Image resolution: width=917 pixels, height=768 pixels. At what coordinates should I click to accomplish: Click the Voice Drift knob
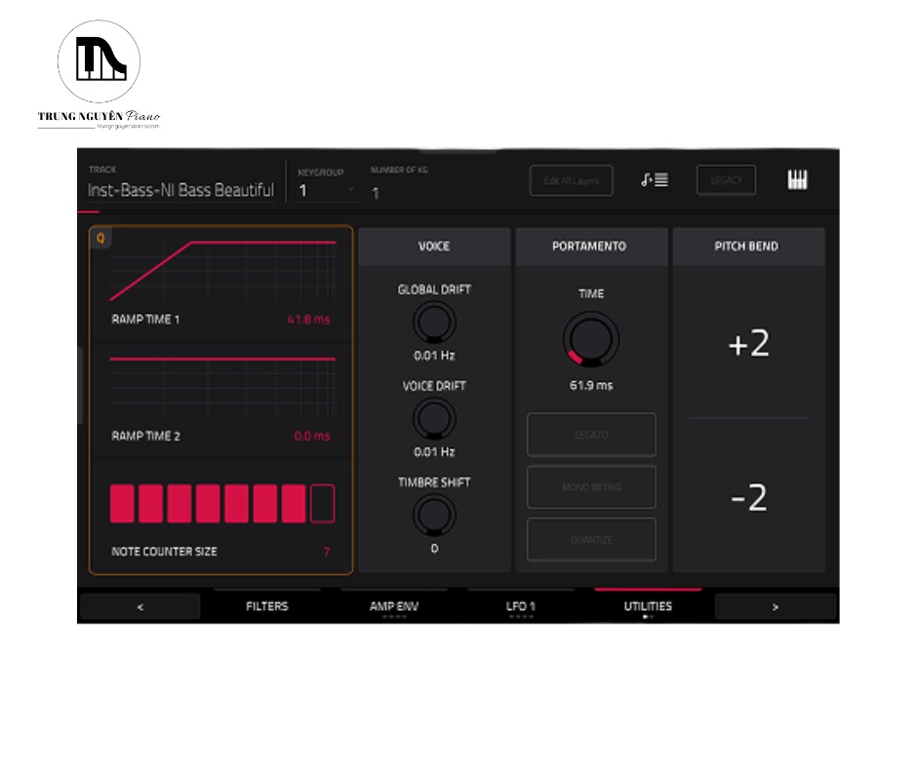433,419
